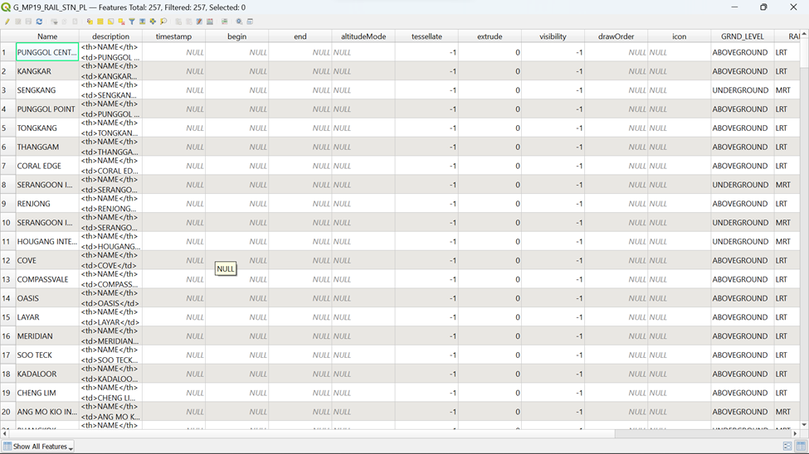Switch to table view
809x454 pixels.
coord(800,447)
